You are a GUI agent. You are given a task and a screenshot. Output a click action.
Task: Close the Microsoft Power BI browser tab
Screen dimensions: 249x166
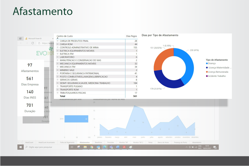point(53,39)
